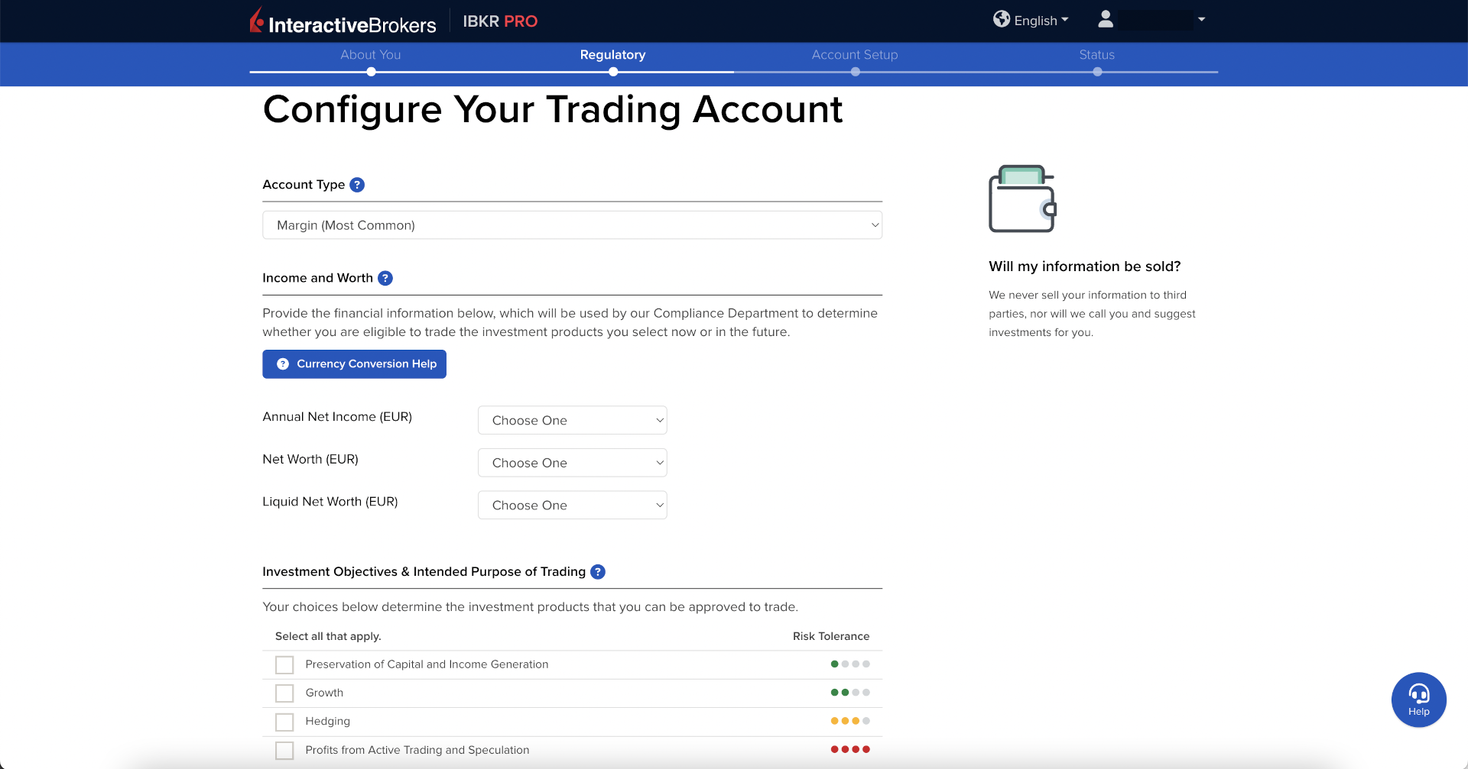Tick the Hedging checkbox
This screenshot has width=1468, height=769.
coord(284,722)
